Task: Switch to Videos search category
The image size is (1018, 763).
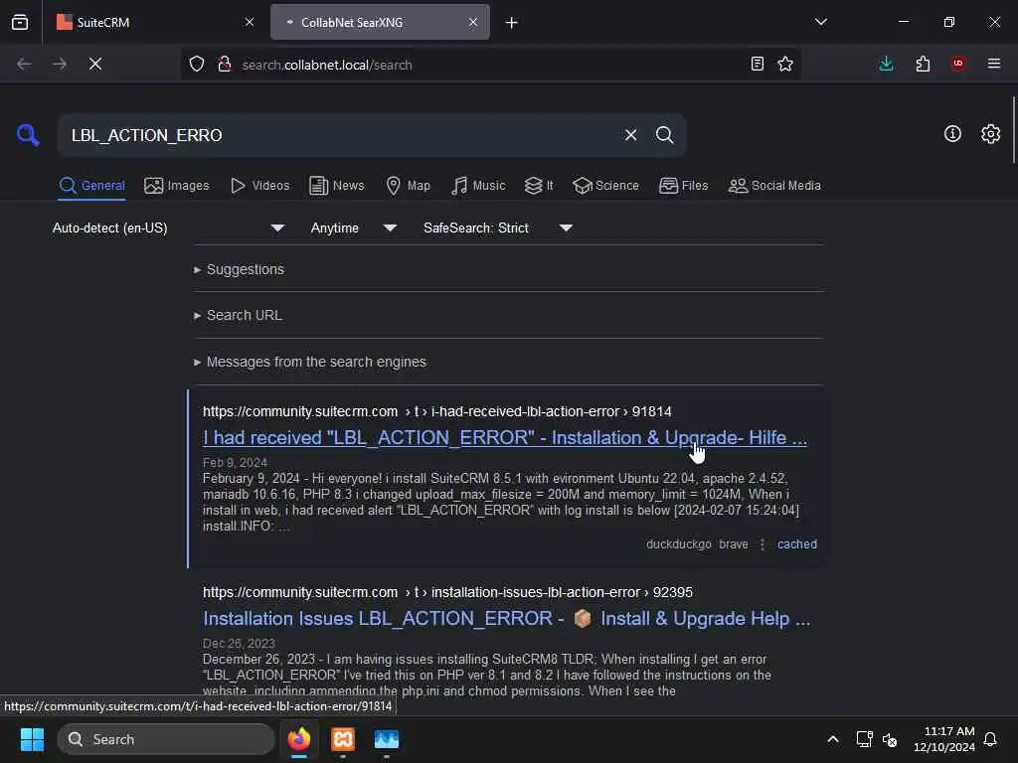Action: coord(260,186)
